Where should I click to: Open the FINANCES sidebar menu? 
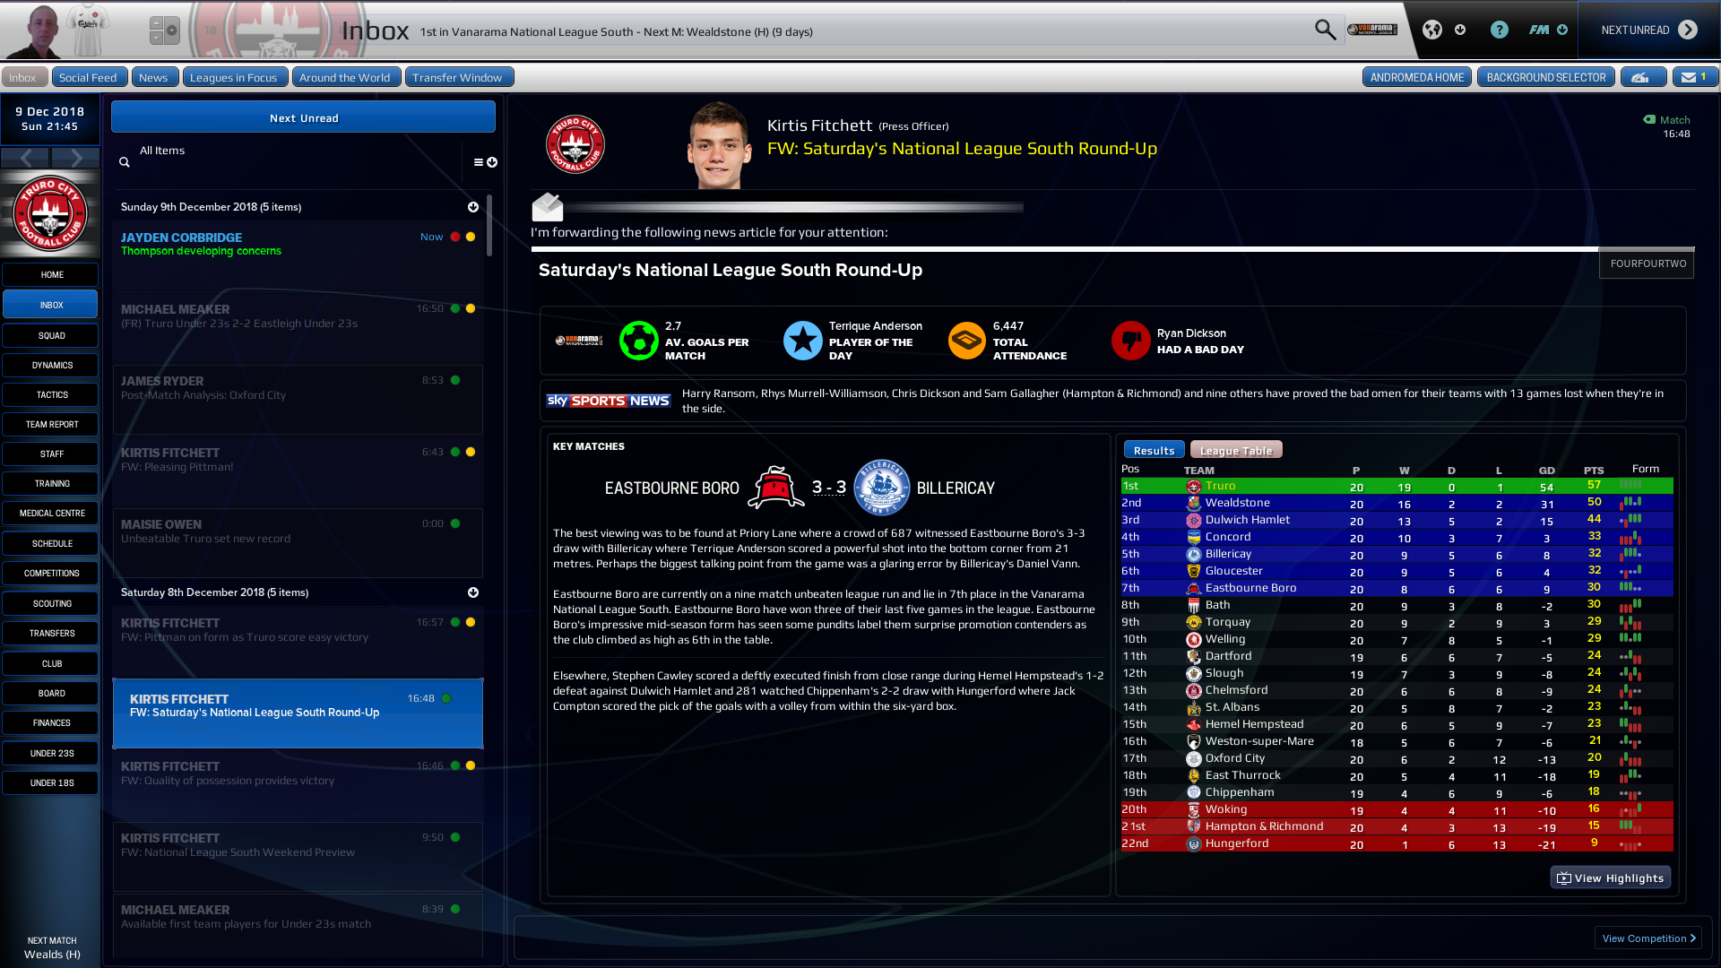coord(51,722)
